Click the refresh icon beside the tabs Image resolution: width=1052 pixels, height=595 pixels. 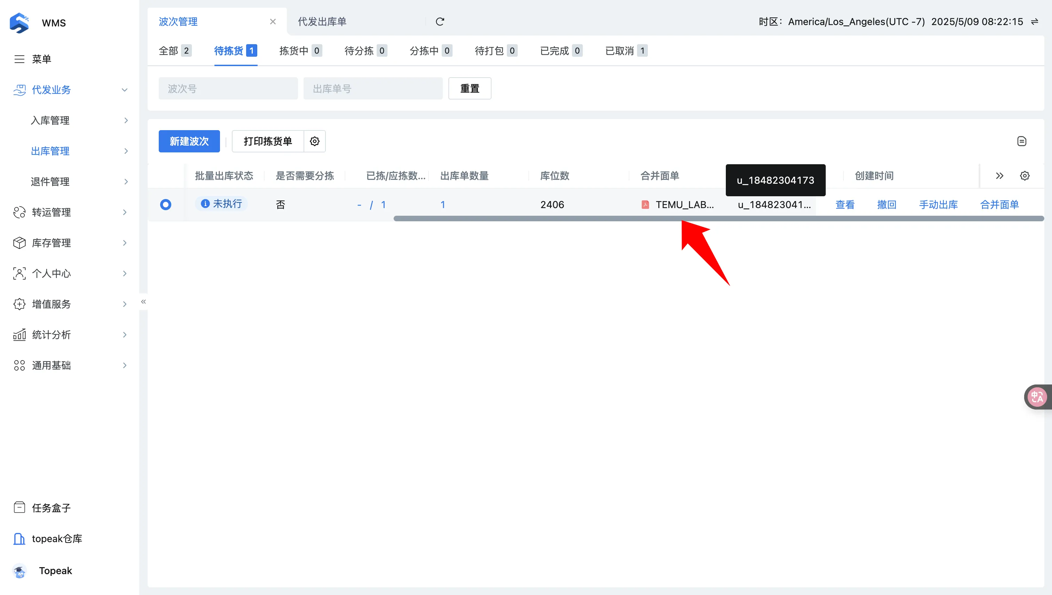440,22
